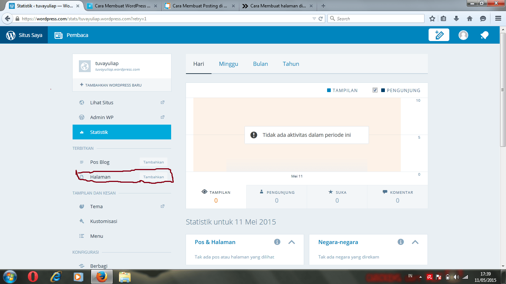Switch to the Bulan tab

tap(260, 64)
